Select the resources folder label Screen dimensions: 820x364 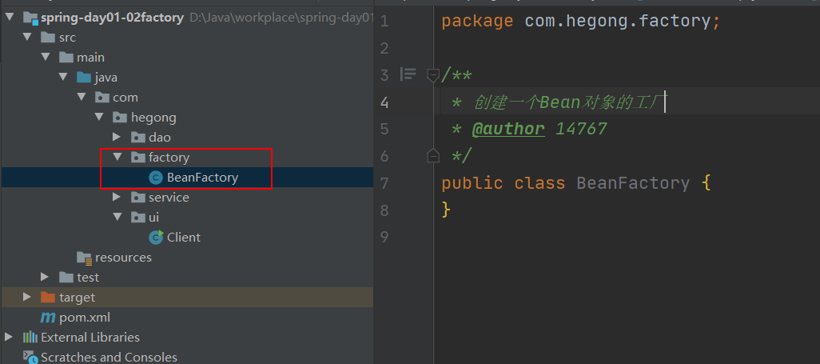coord(123,257)
